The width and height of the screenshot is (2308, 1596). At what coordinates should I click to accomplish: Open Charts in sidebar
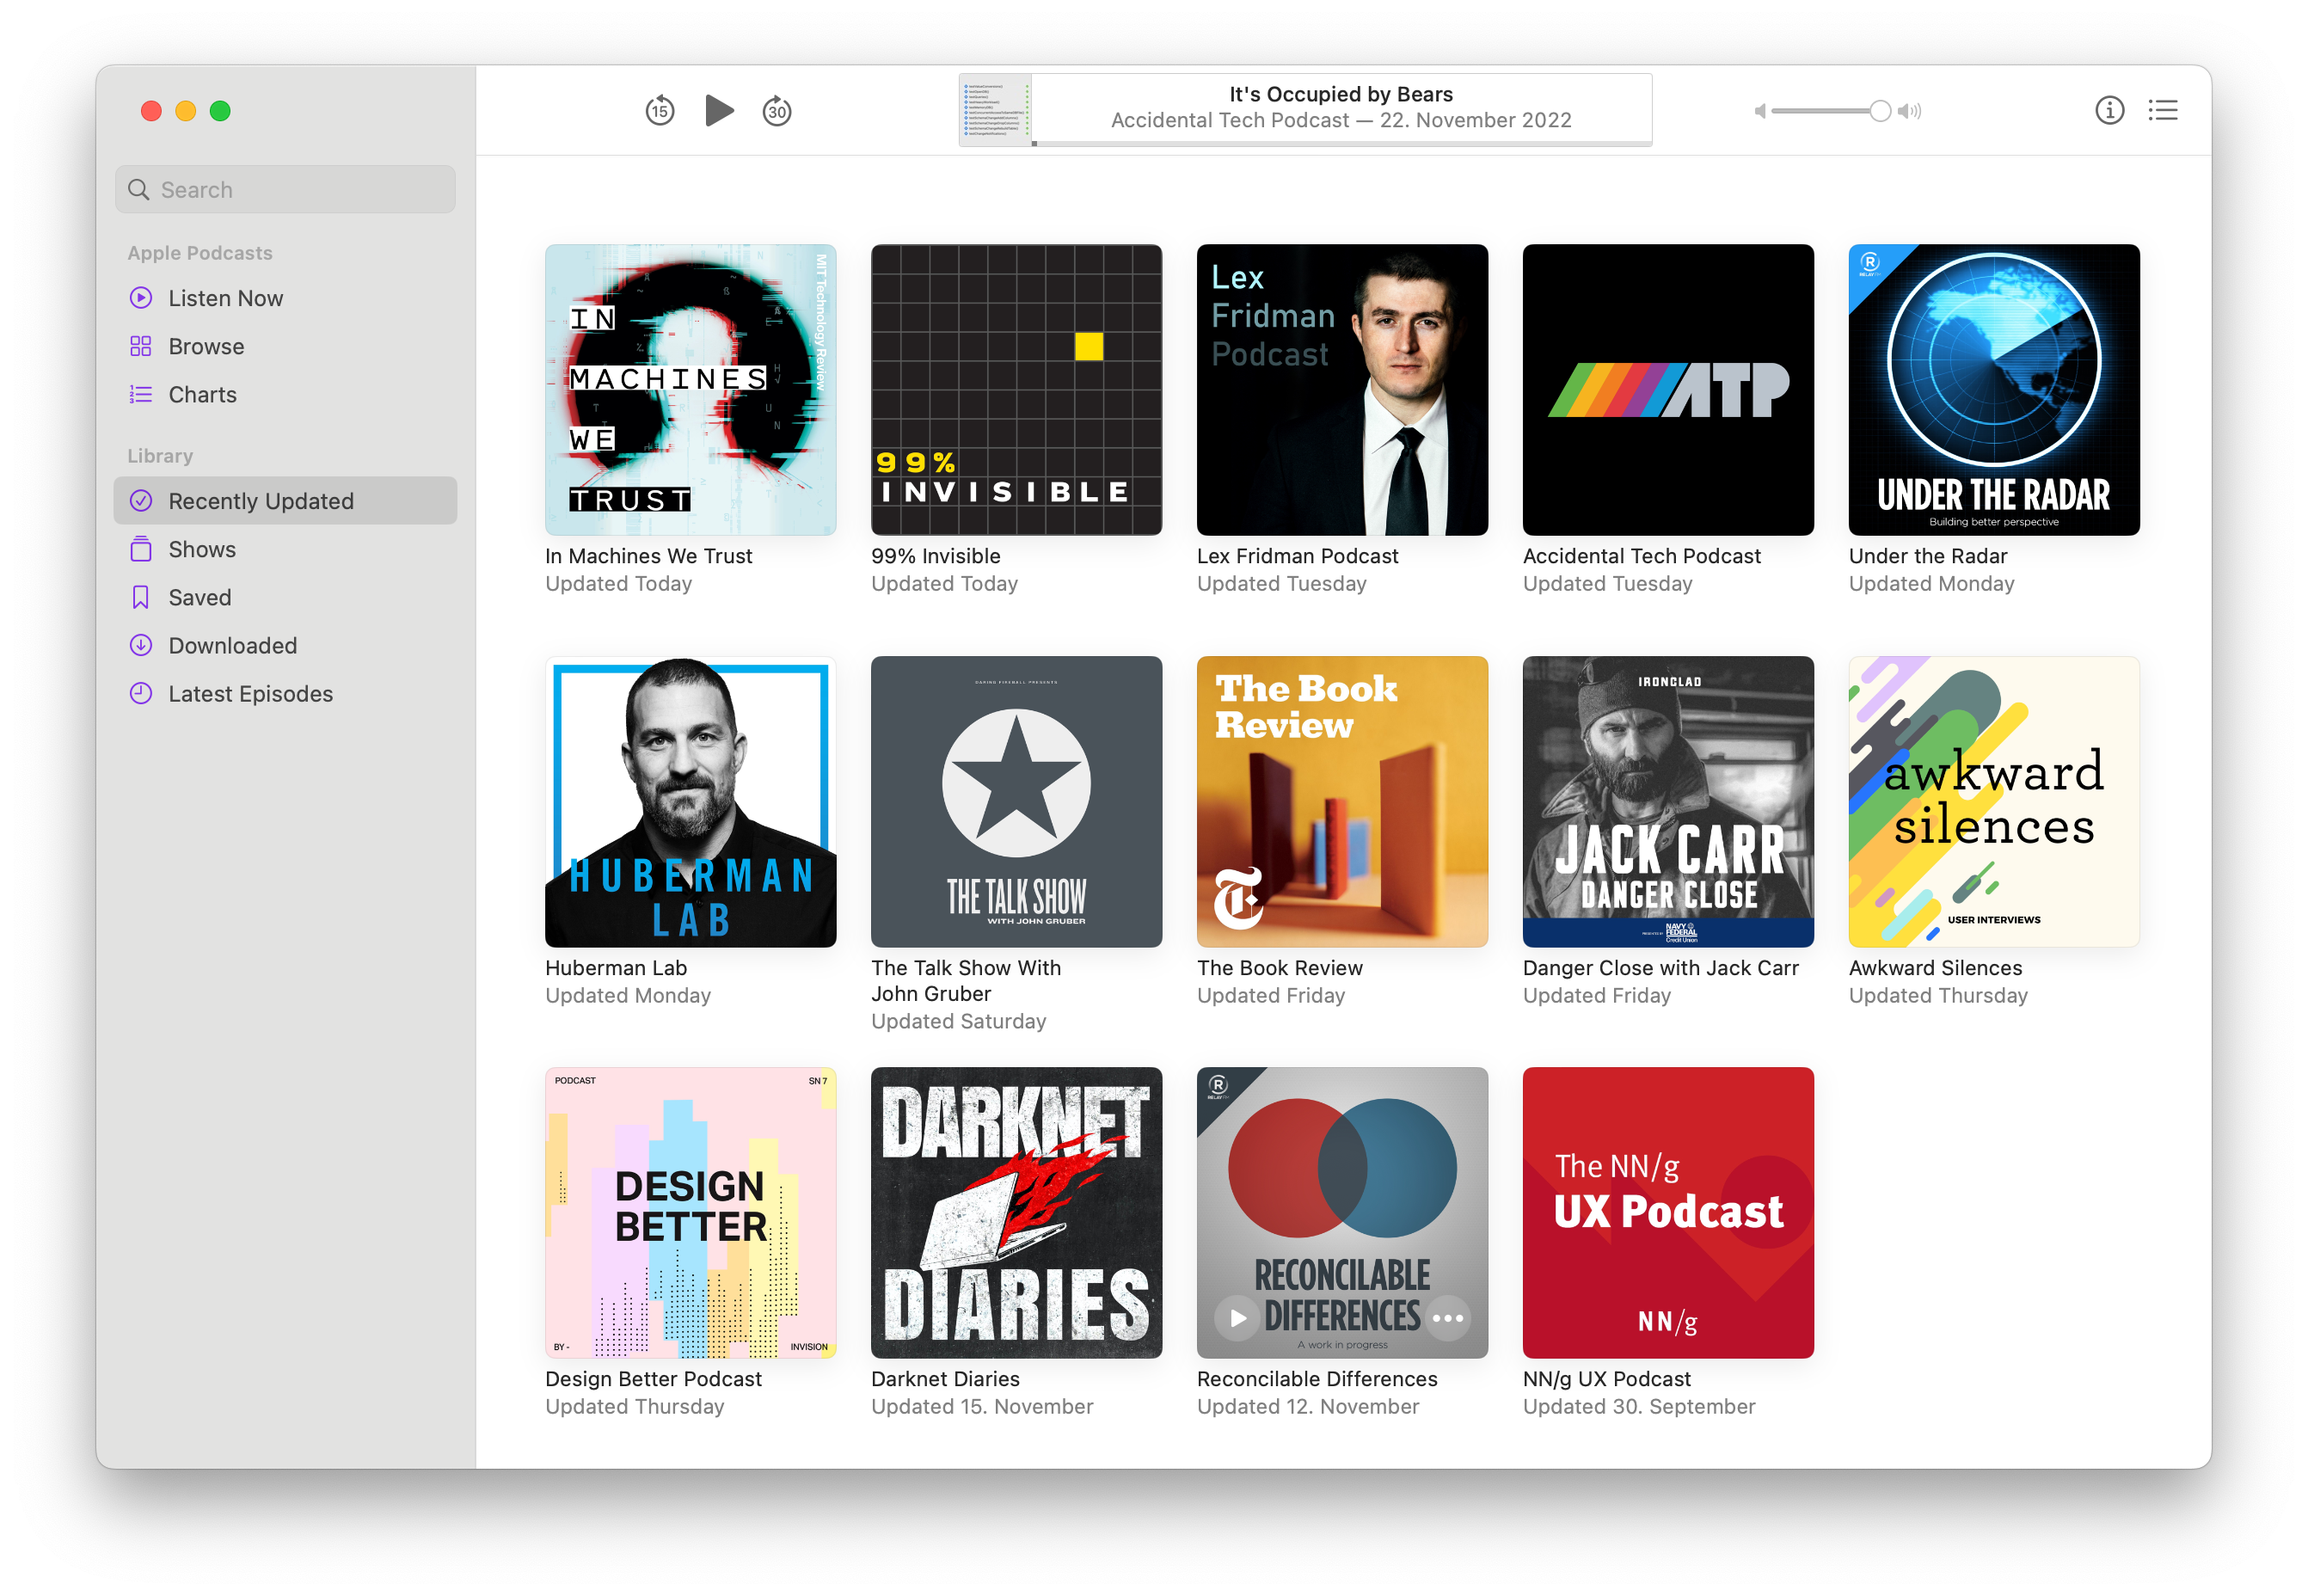point(285,394)
